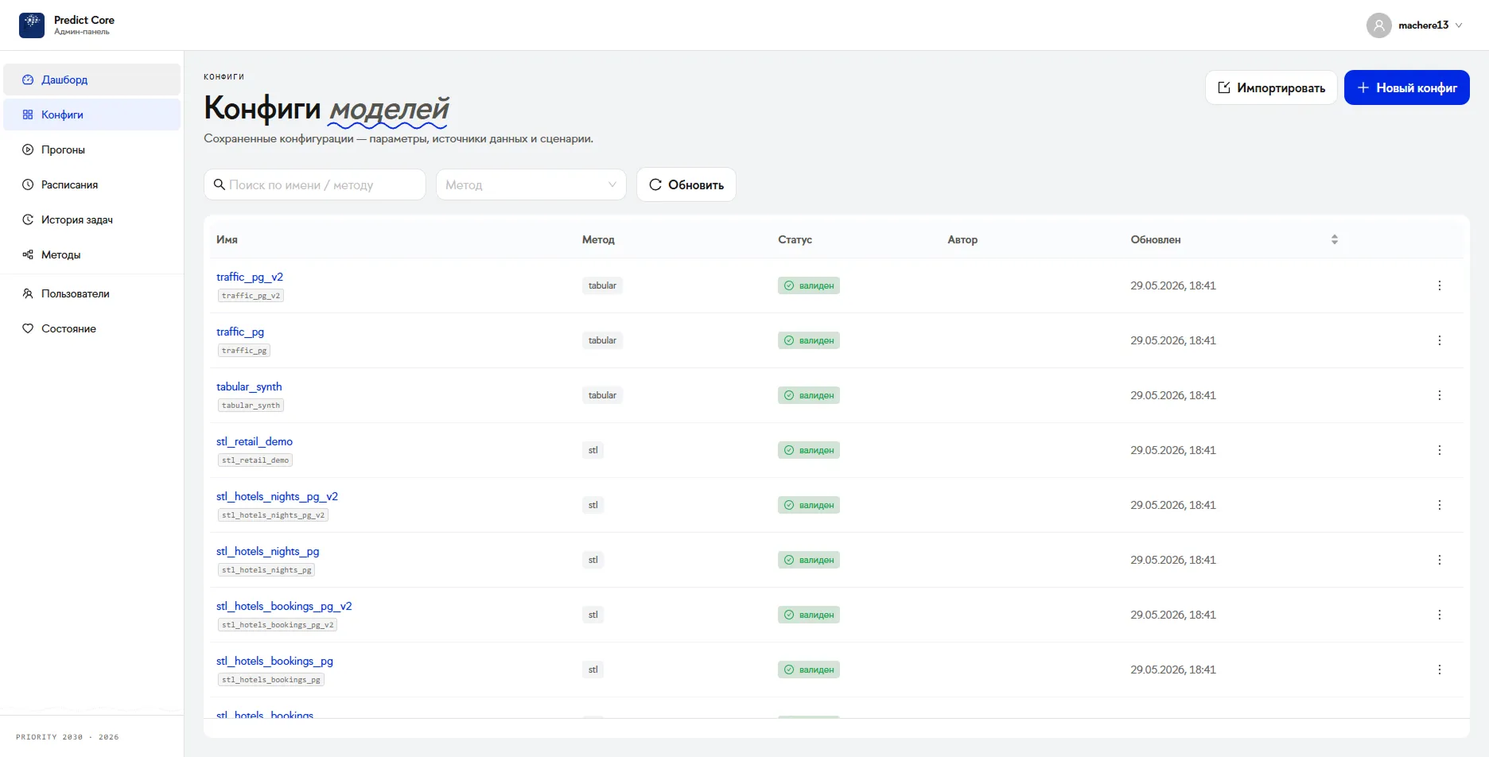
Task: Click the Импортировать button
Action: (x=1271, y=87)
